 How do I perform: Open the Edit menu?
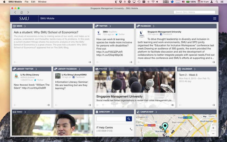tap(33, 2)
